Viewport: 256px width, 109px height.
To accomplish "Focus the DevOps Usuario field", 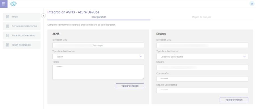I will pyautogui.click(x=202, y=68).
